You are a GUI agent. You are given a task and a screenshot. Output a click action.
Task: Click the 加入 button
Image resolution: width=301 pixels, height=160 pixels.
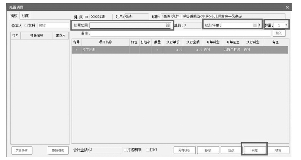[x=279, y=33]
